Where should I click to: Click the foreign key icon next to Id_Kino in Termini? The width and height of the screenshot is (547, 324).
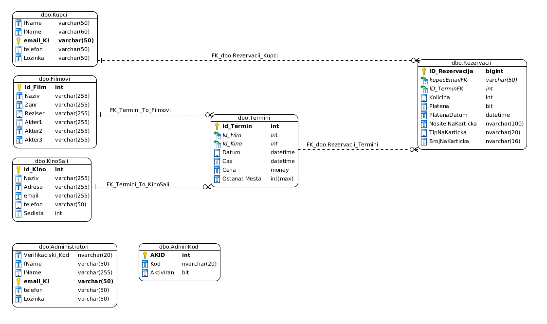[x=218, y=144]
